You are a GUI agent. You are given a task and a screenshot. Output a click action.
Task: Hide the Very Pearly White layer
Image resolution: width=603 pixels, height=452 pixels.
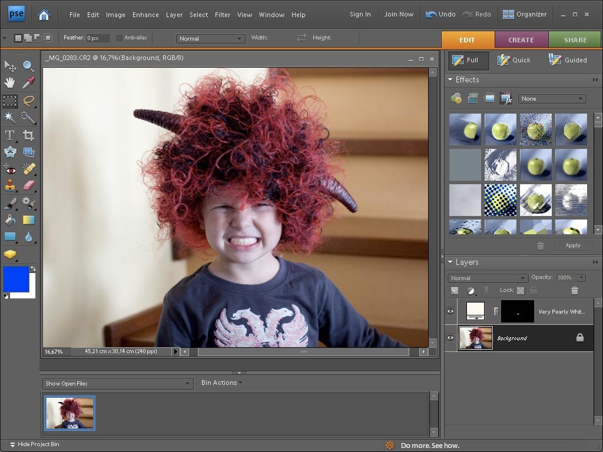(x=451, y=311)
